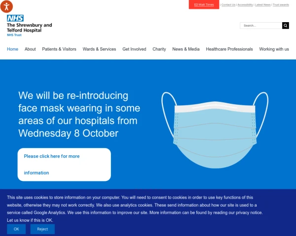This screenshot has height=236, width=296.
Task: Open the Patients & Visitors menu
Action: 59,49
